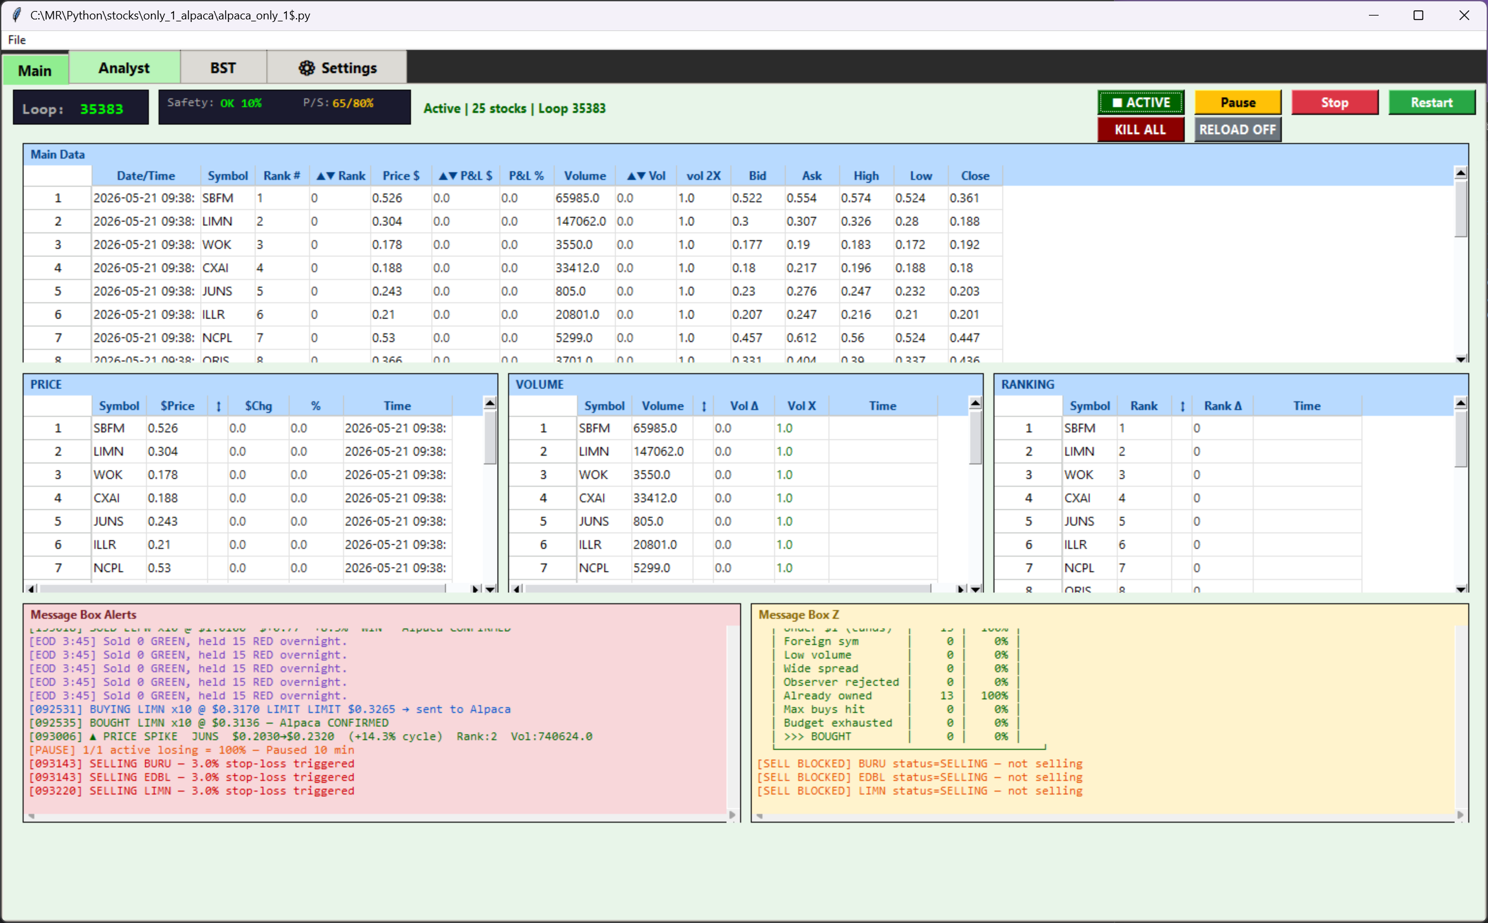
Task: Sort Main Data by ▲▼ P&L $ column
Action: 465,175
